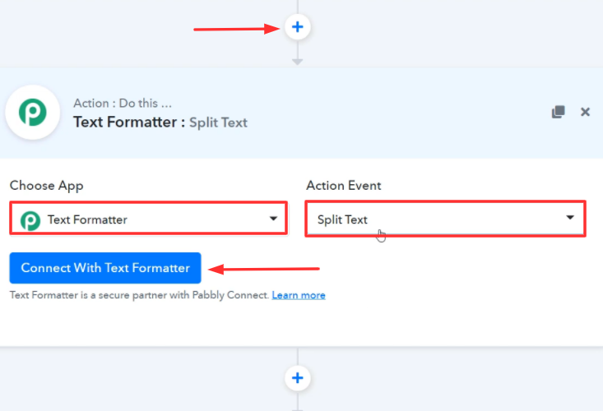Click the Text Formatter : Split Text title
The height and width of the screenshot is (411, 603).
pyautogui.click(x=160, y=122)
